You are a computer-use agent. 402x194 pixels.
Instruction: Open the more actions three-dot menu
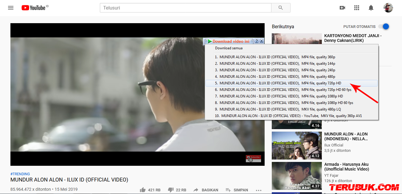point(258,190)
